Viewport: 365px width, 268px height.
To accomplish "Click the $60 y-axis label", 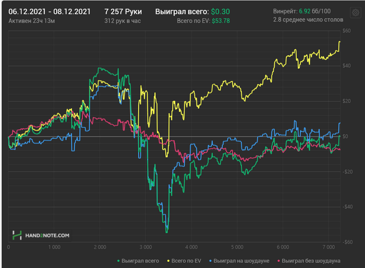I will (x=346, y=31).
